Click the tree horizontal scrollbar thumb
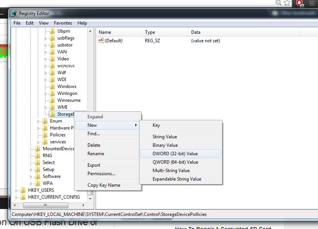 pyautogui.click(x=45, y=205)
